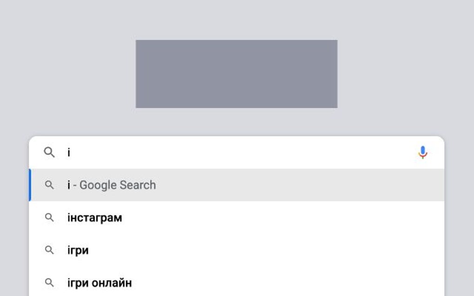
Task: Click the magnifier icon next to "інстаграм"
Action: tap(49, 217)
